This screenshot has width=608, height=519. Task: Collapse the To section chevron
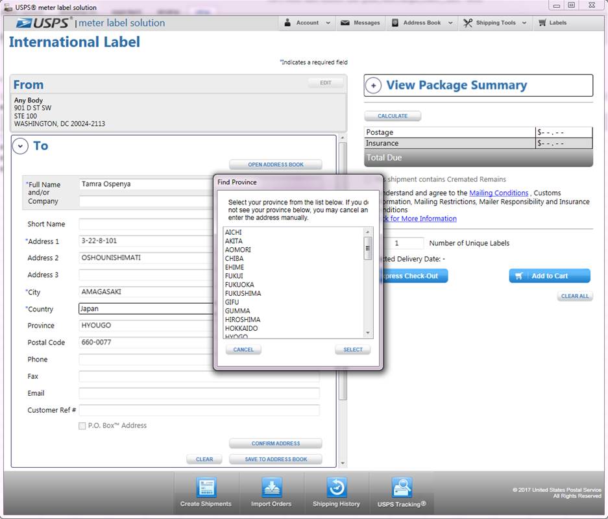point(20,146)
